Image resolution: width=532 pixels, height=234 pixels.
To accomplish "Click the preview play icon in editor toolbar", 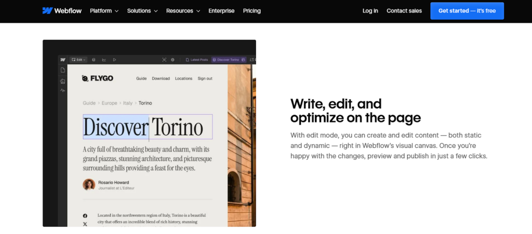I will (115, 60).
